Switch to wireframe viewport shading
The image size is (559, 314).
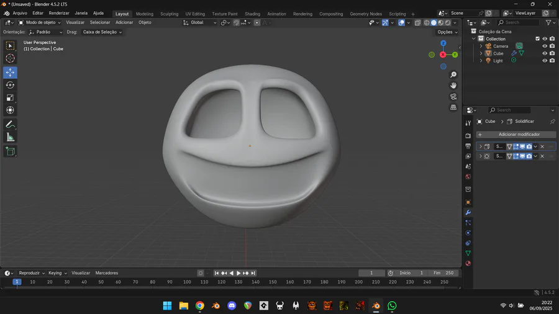427,22
